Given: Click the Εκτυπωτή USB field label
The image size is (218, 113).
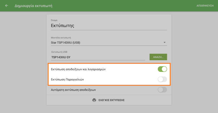Looking at the screenshot, I should (x=59, y=52).
